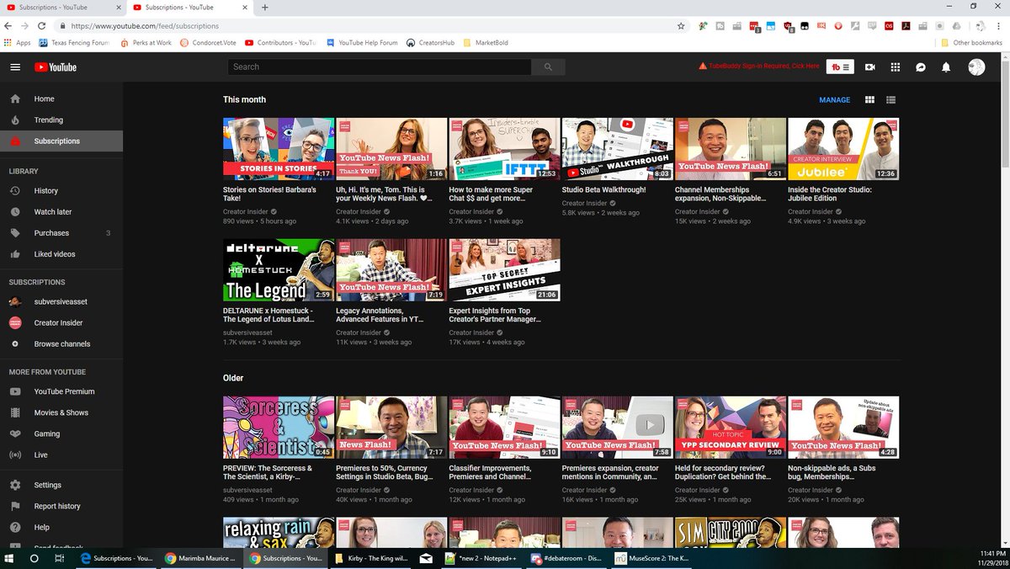Open the Apps bookmarks shortcut
This screenshot has width=1010, height=569.
(x=17, y=43)
